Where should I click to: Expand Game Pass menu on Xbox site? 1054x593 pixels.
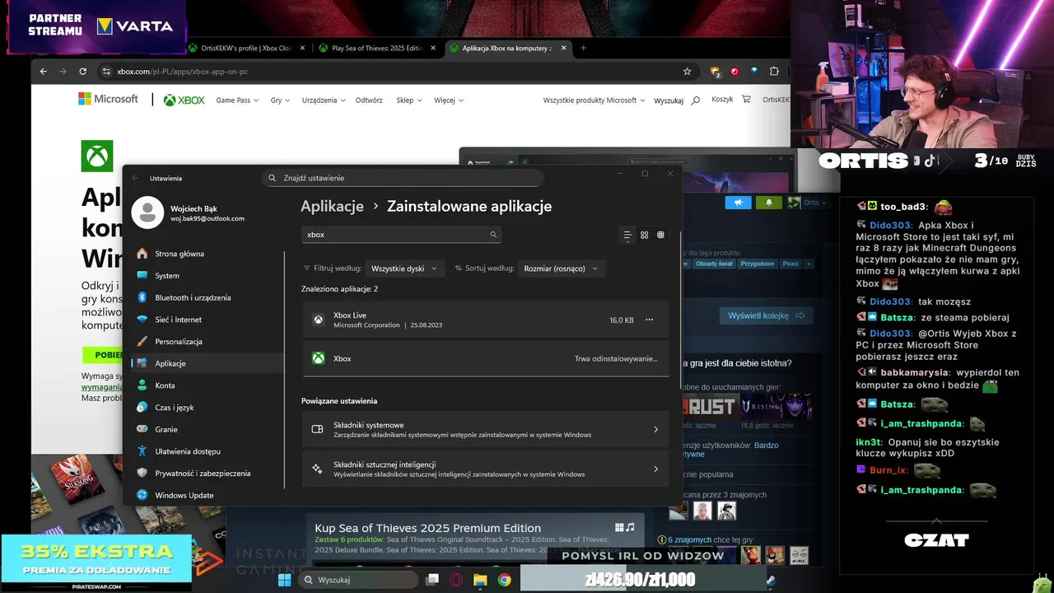pos(237,100)
